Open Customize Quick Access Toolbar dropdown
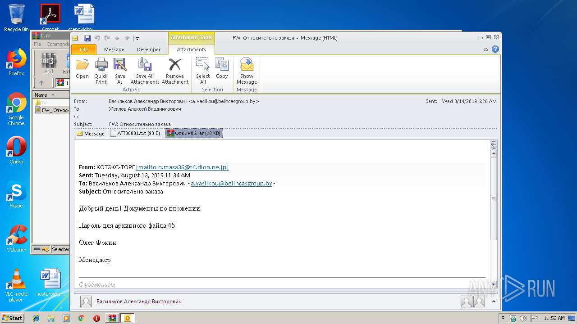The image size is (577, 324). (137, 39)
